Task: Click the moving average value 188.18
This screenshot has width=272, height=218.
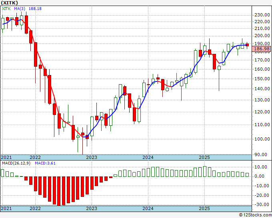Action: point(35,9)
